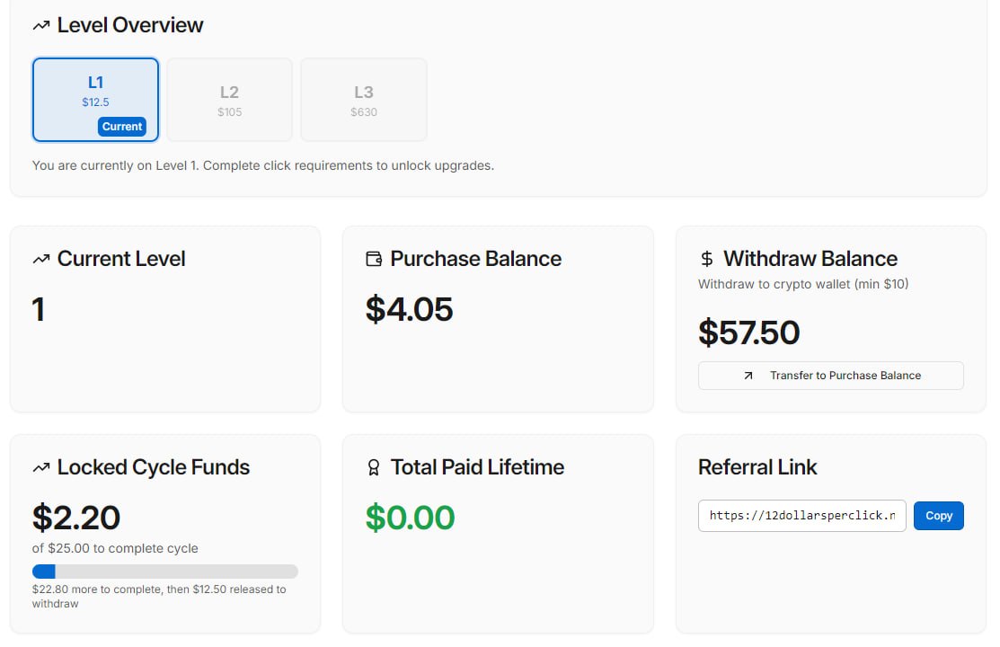Screen dimensions: 1000x647
Task: Click the wallet icon beside Purchase Balance
Action: coord(374,260)
